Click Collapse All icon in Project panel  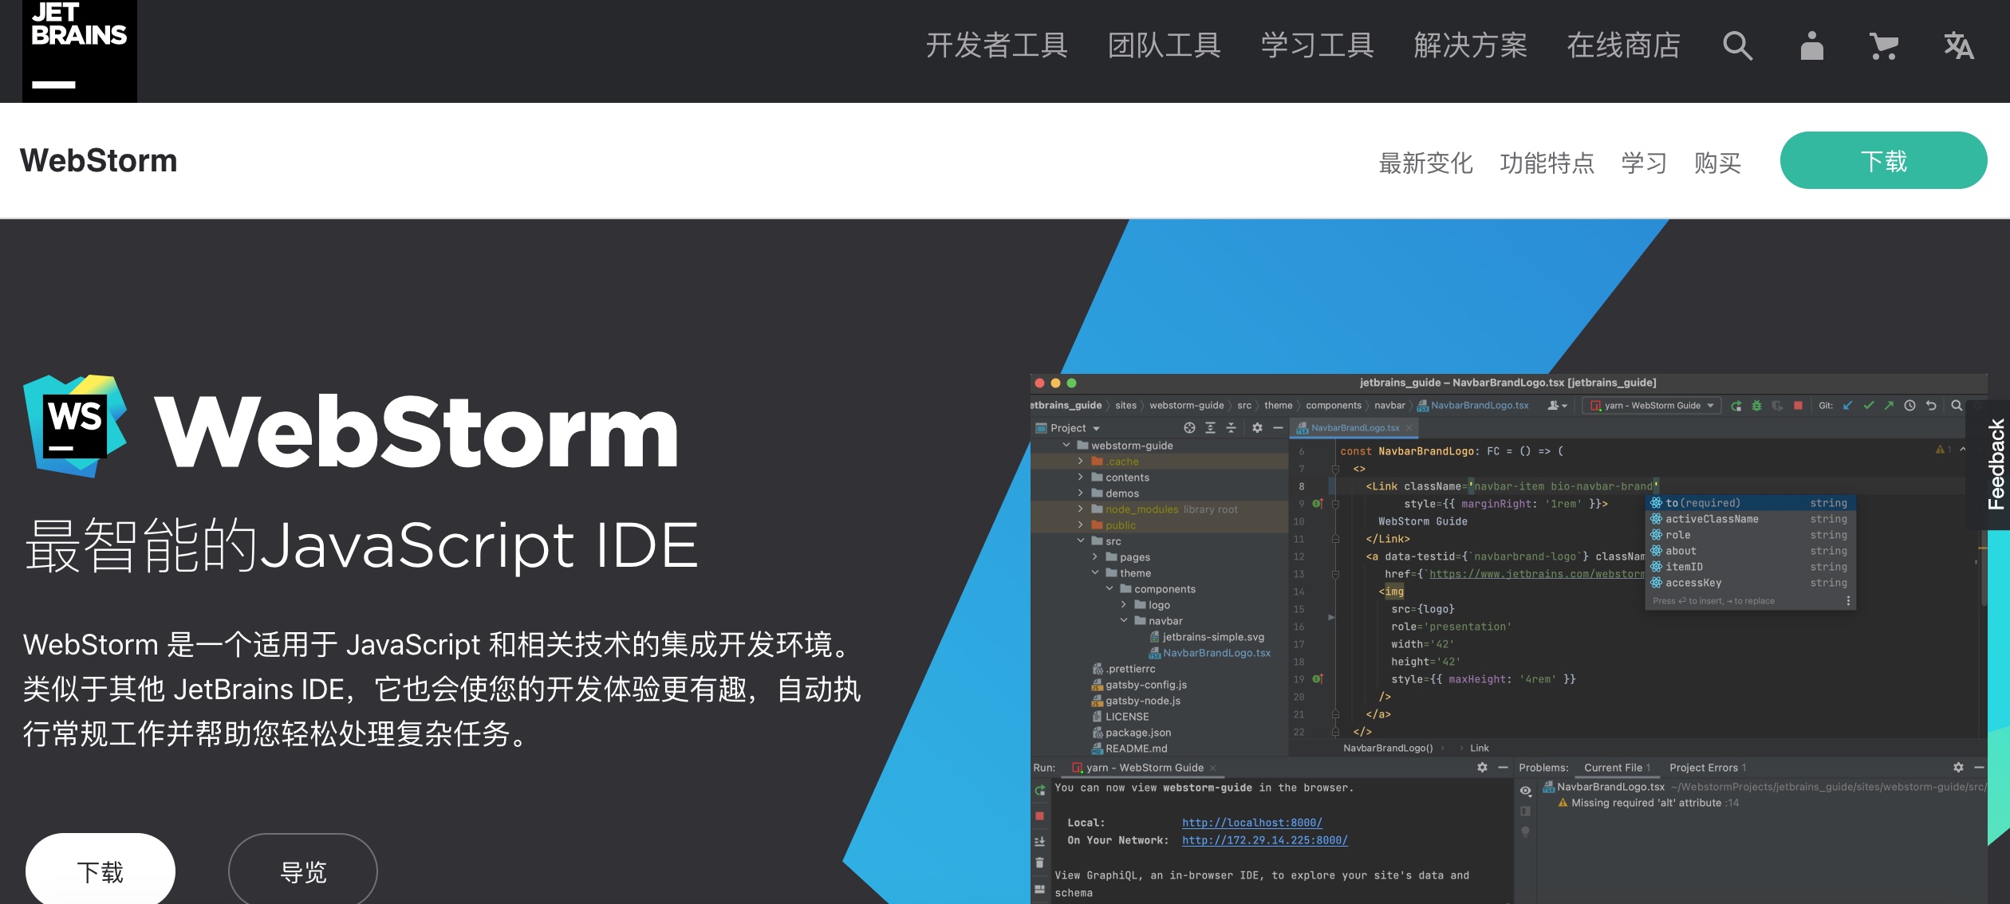pos(1231,428)
